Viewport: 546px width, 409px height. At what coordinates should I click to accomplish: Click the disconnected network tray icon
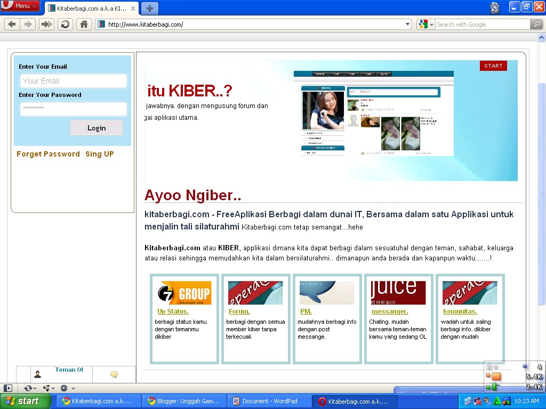(x=477, y=401)
